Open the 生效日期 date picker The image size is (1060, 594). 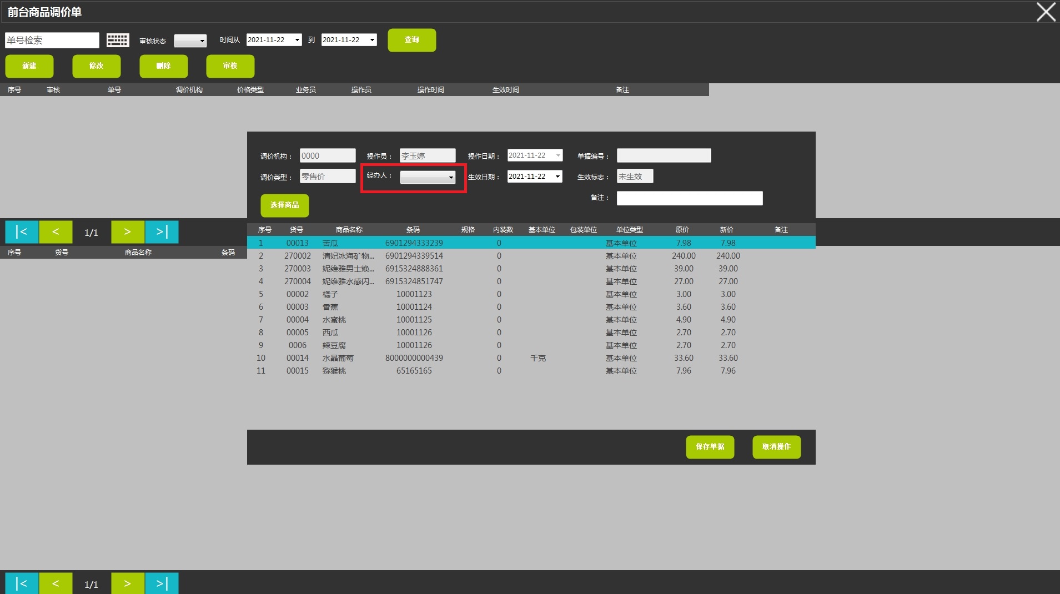coord(557,177)
